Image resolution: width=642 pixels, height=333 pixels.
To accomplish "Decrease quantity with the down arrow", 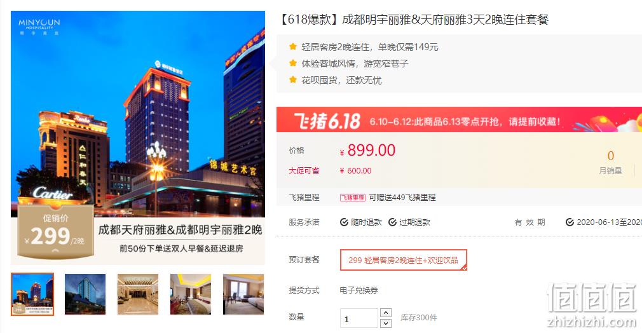I will pos(386,323).
